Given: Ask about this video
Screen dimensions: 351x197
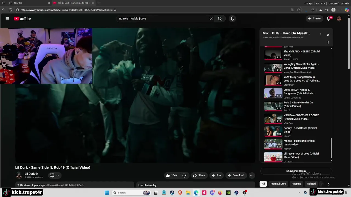Looking at the screenshot, I should 216,175.
